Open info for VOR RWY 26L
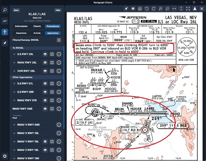 point(59,71)
